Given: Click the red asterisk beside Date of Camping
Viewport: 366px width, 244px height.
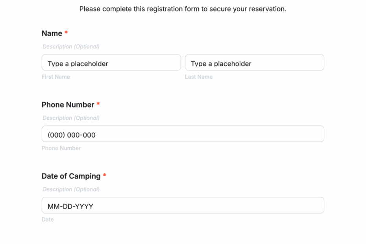Looking at the screenshot, I should pos(104,176).
